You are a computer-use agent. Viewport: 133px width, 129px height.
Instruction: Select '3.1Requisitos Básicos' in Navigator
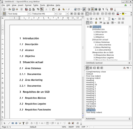coord(104,55)
